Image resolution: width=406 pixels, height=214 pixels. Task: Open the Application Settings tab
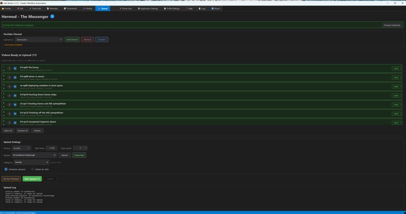pos(148,8)
